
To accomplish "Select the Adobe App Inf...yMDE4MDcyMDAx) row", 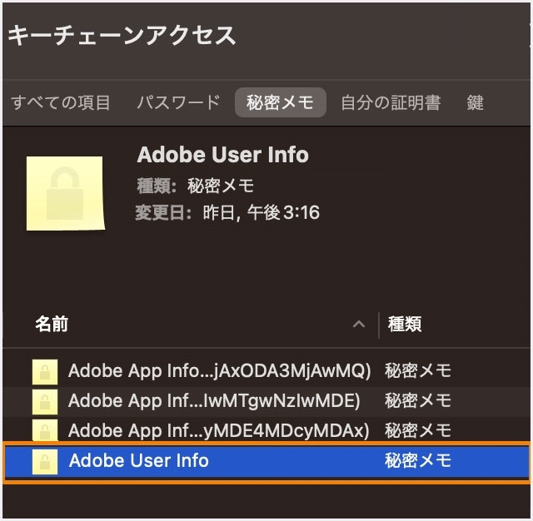I will coord(266,430).
